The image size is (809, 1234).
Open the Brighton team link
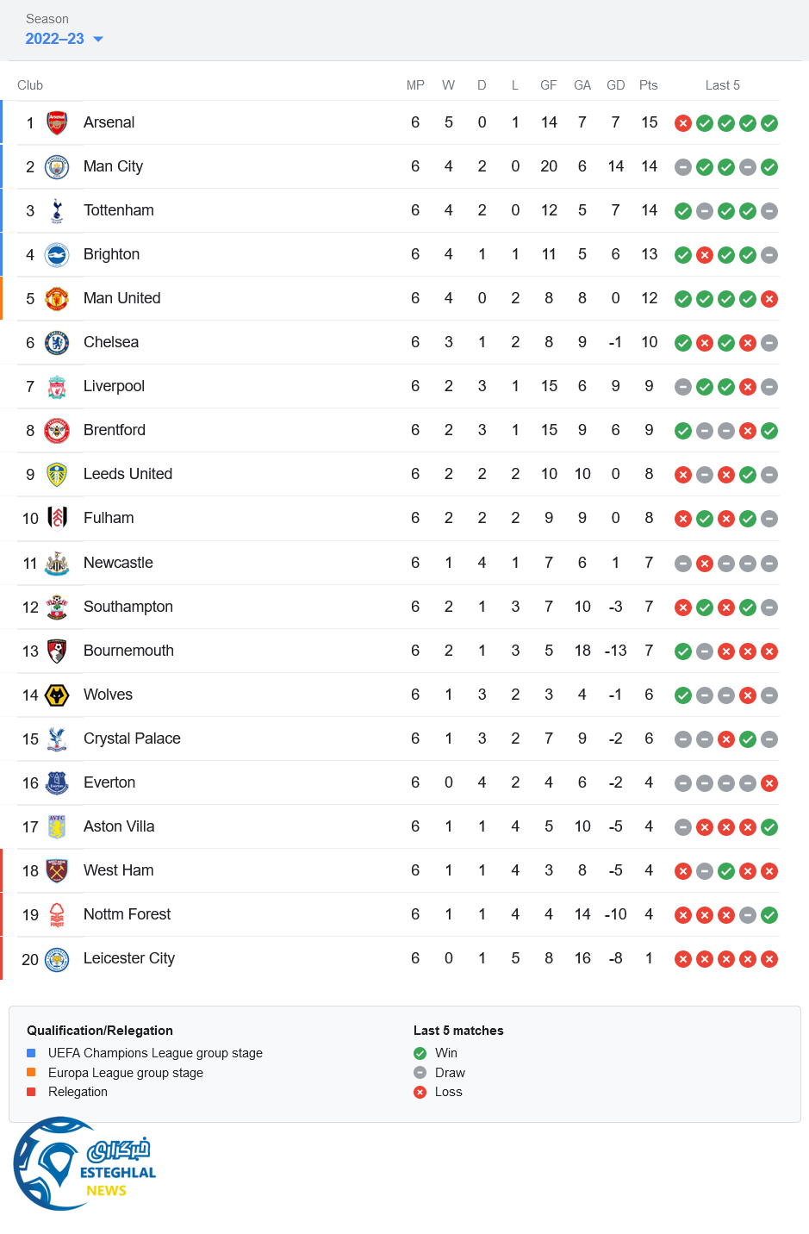click(111, 254)
